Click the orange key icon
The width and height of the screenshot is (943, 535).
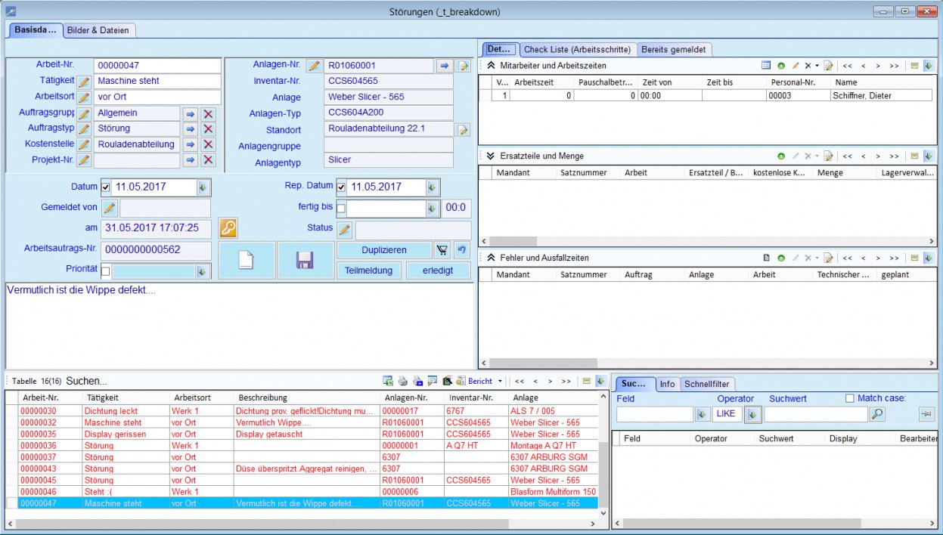click(228, 227)
